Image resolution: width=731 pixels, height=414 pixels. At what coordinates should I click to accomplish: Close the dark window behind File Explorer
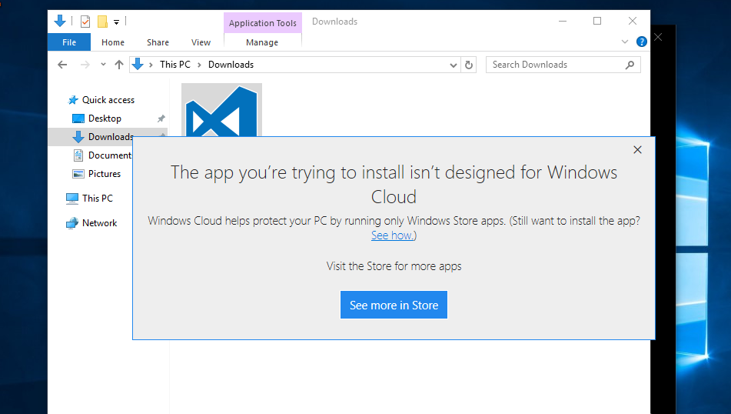coord(658,37)
